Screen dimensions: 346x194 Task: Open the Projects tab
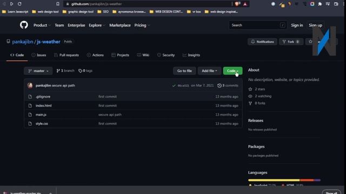click(x=120, y=55)
